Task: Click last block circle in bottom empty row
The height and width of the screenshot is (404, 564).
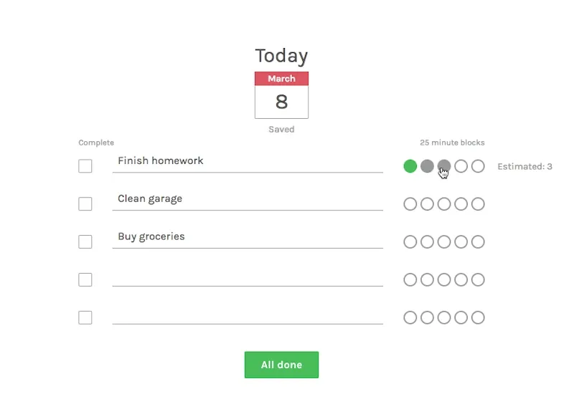Action: (x=478, y=317)
